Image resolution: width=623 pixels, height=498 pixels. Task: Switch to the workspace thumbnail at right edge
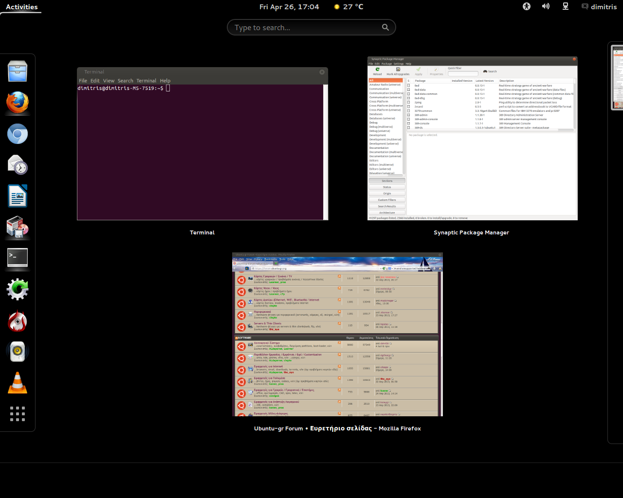point(617,78)
